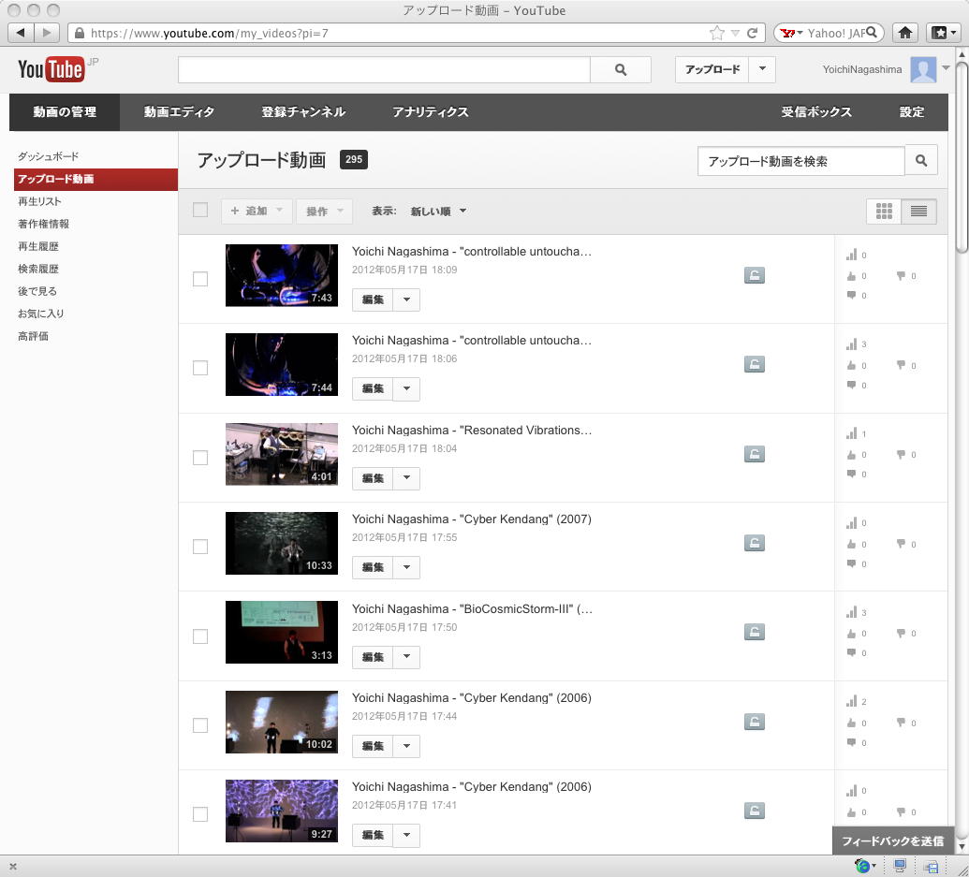
Task: Open 操作 actions dropdown
Action: click(325, 212)
